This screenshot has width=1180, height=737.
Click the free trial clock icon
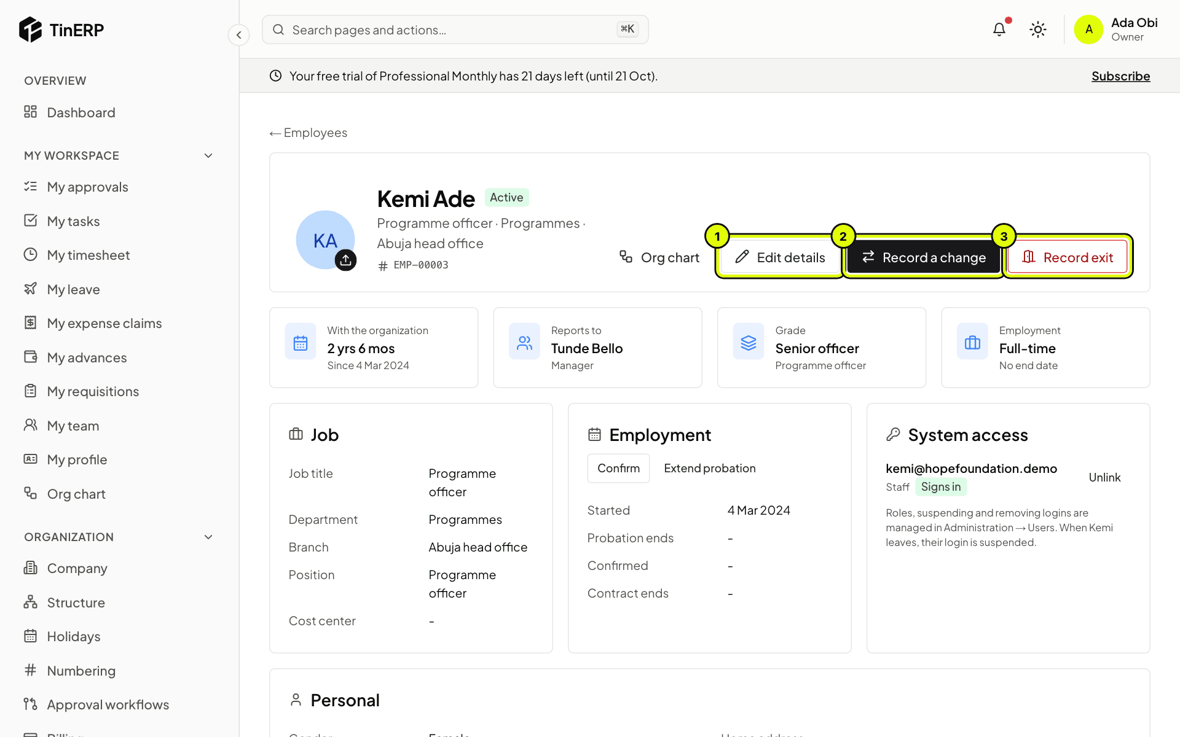point(276,76)
